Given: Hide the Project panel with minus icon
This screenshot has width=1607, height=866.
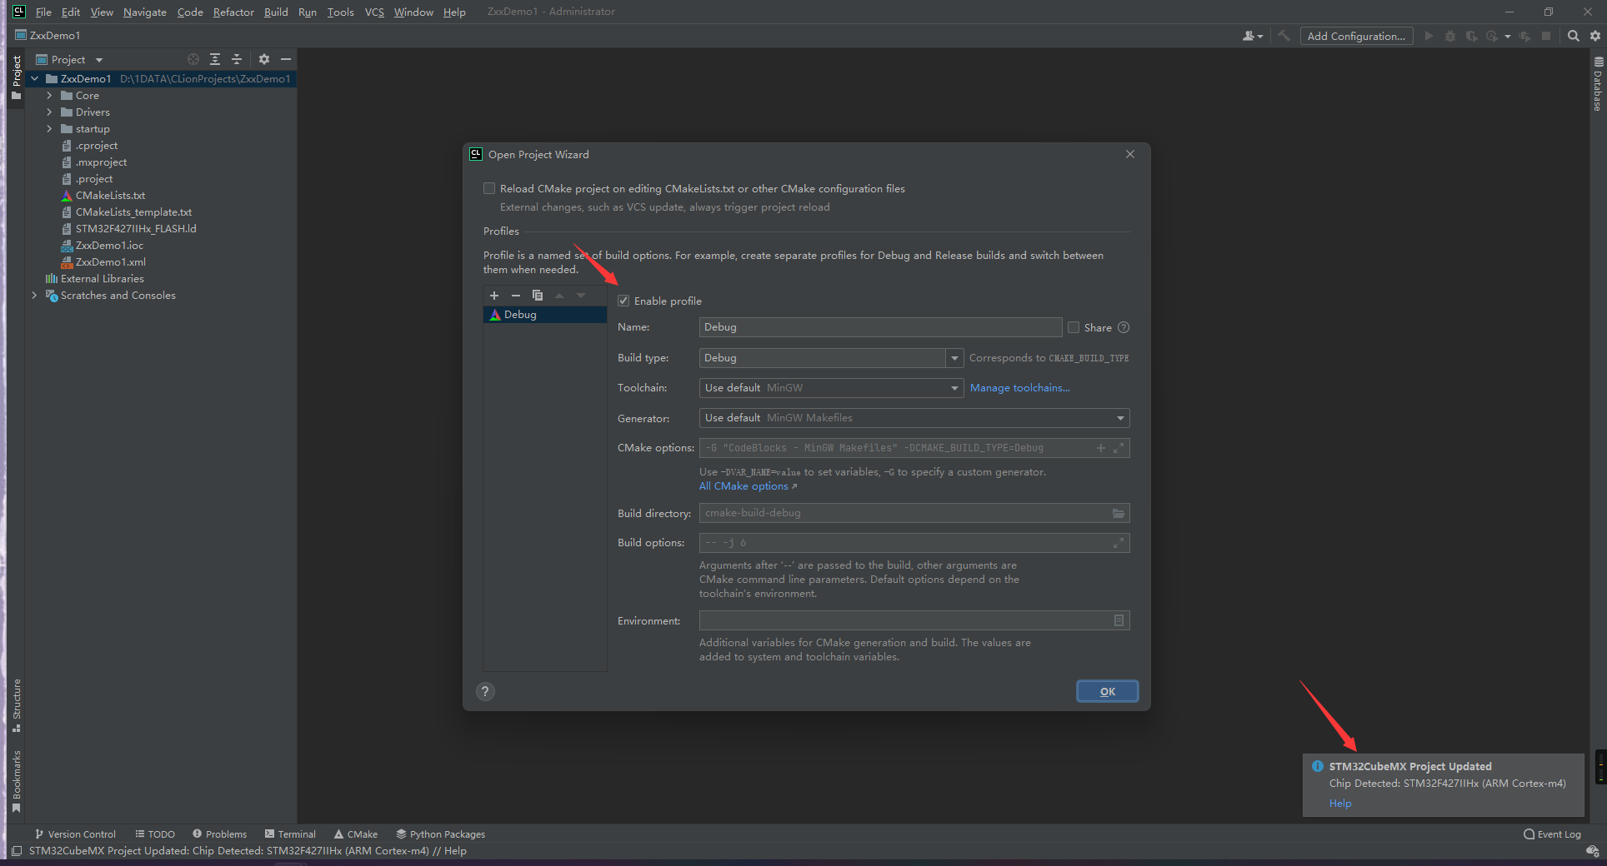Looking at the screenshot, I should pos(286,59).
